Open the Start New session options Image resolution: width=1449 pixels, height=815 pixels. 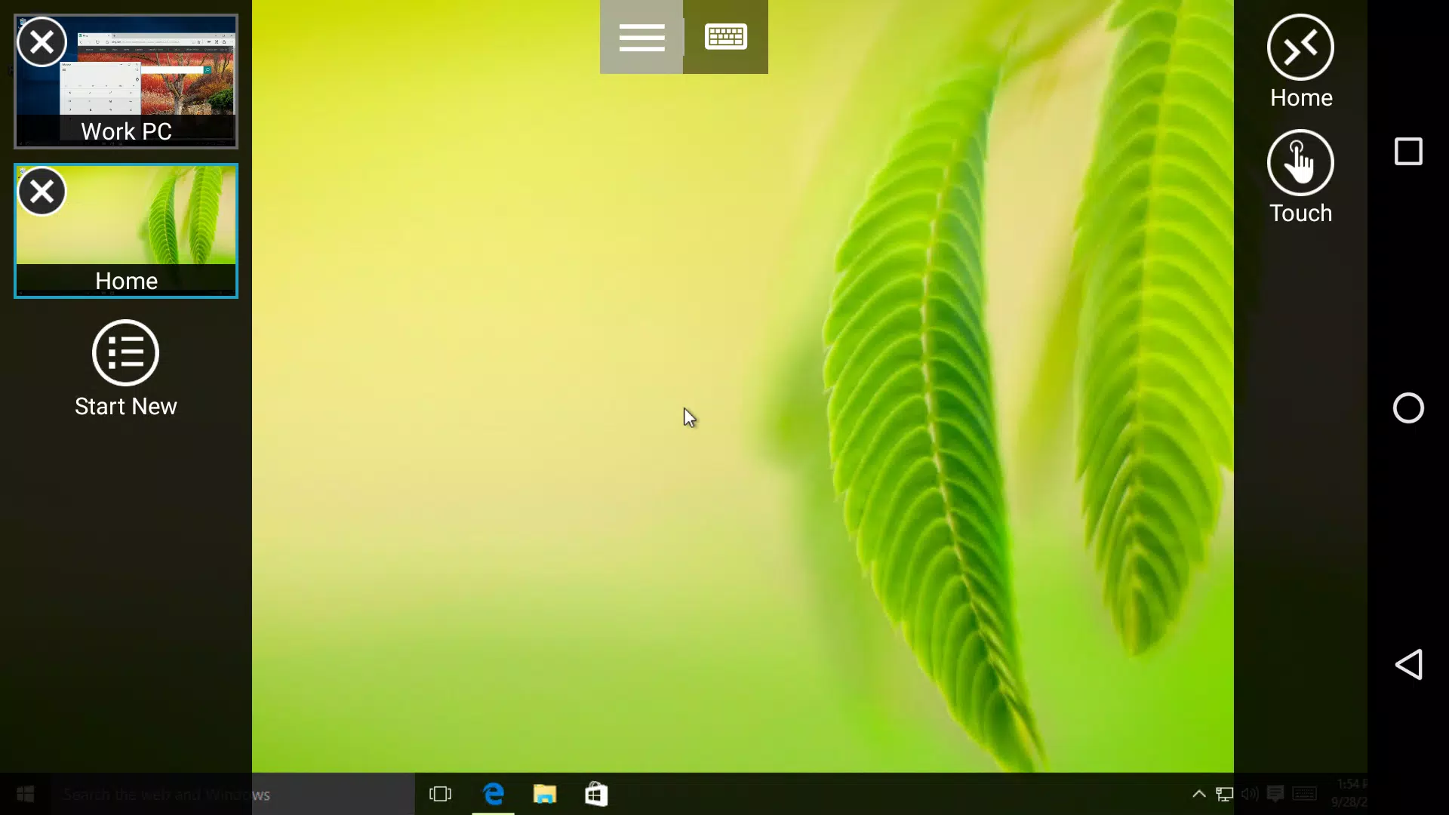click(x=125, y=369)
